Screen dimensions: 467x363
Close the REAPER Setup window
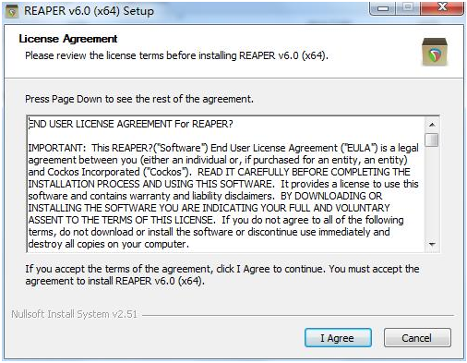coord(442,8)
